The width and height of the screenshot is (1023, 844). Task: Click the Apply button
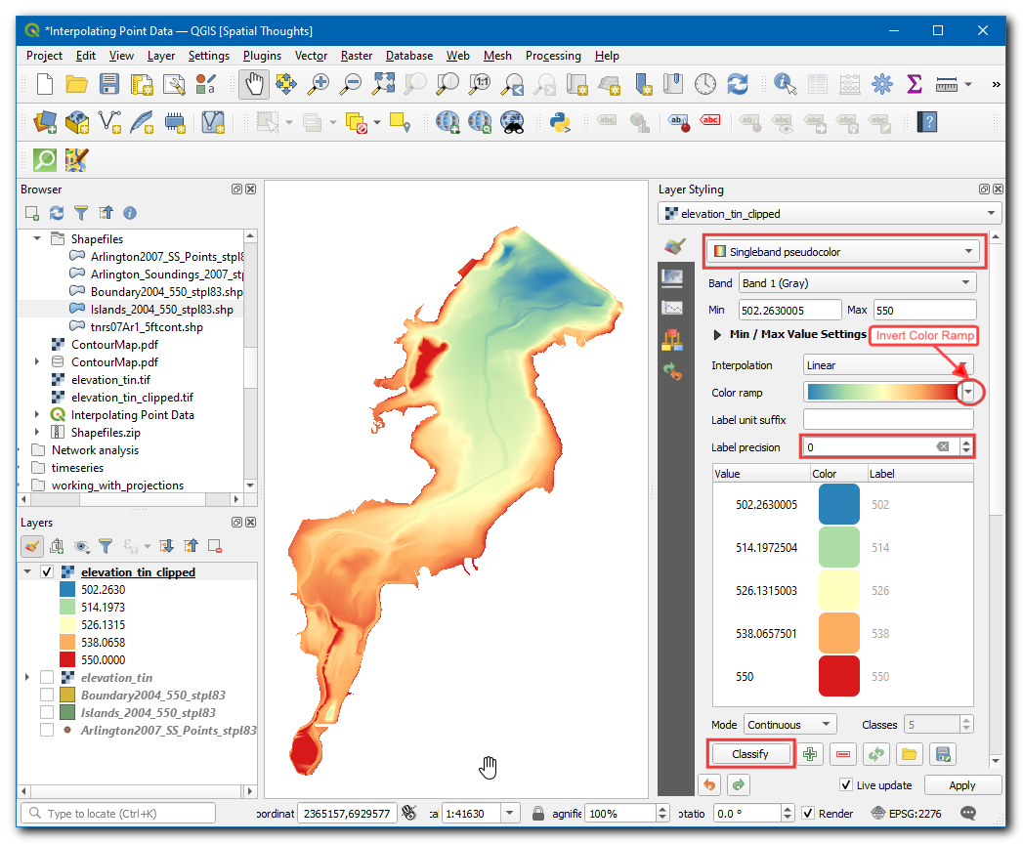pyautogui.click(x=961, y=785)
